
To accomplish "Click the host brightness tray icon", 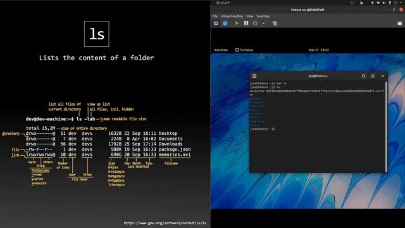I will (x=372, y=3).
